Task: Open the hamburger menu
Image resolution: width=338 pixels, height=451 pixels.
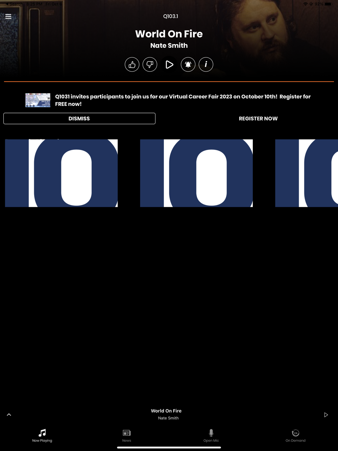Action: [8, 16]
